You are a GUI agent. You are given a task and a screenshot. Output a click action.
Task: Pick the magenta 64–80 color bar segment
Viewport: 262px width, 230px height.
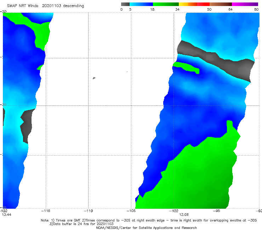[x=245, y=4]
